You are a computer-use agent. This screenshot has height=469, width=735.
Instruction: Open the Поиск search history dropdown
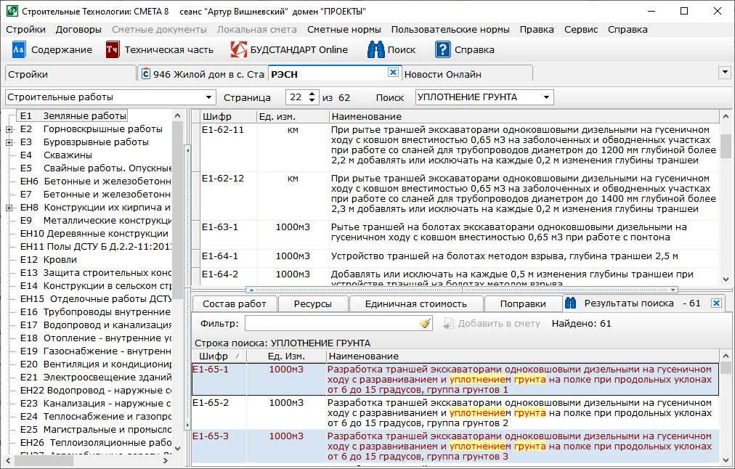(546, 97)
